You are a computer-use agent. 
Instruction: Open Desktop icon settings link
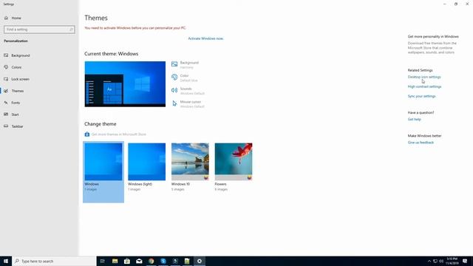[424, 77]
